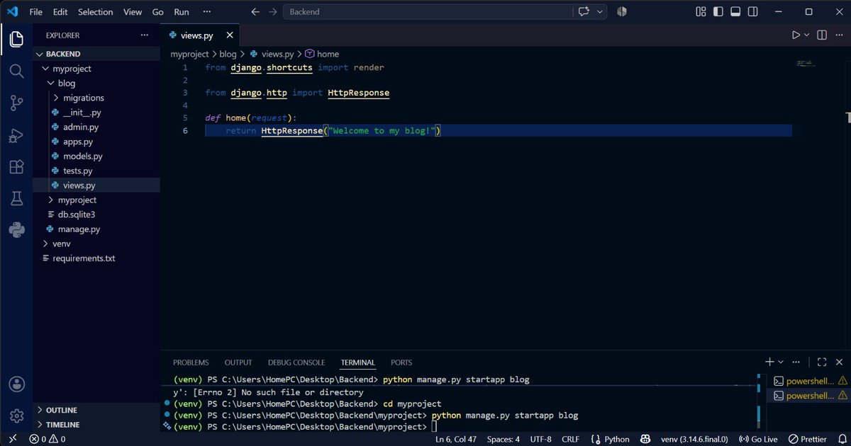Switch to the PORTS panel tab
The image size is (851, 446).
[401, 362]
